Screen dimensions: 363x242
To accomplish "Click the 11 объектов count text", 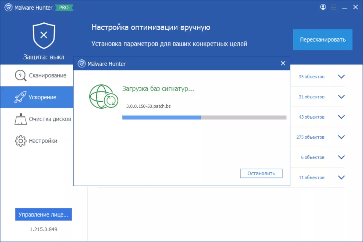I will (x=312, y=177).
